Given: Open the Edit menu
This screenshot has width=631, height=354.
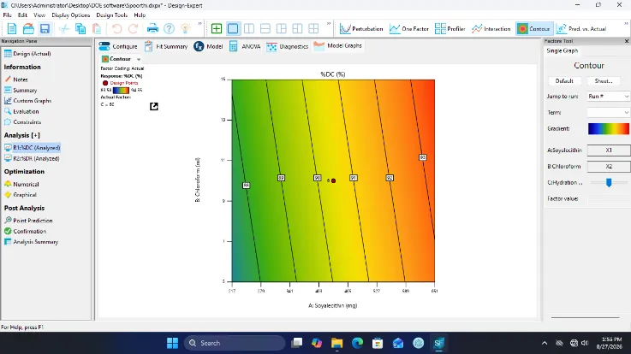Looking at the screenshot, I should pos(22,15).
